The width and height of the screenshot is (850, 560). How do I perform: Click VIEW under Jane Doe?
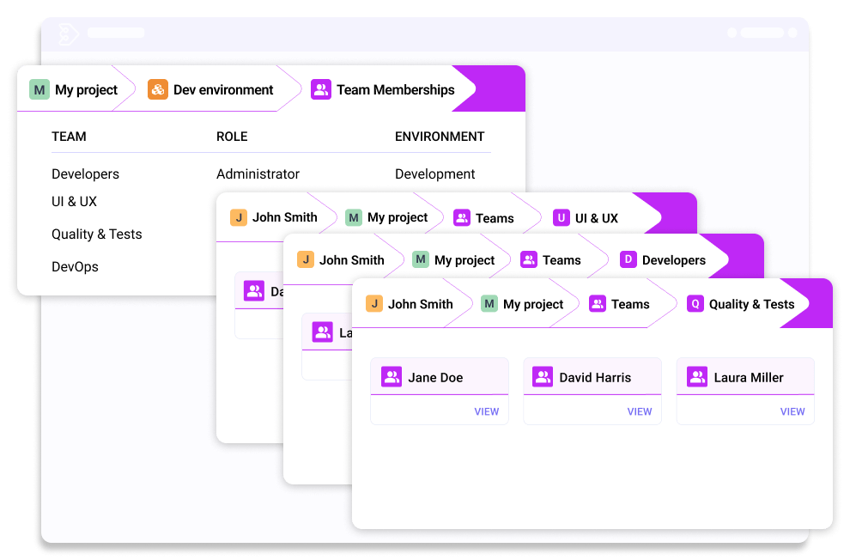click(486, 411)
